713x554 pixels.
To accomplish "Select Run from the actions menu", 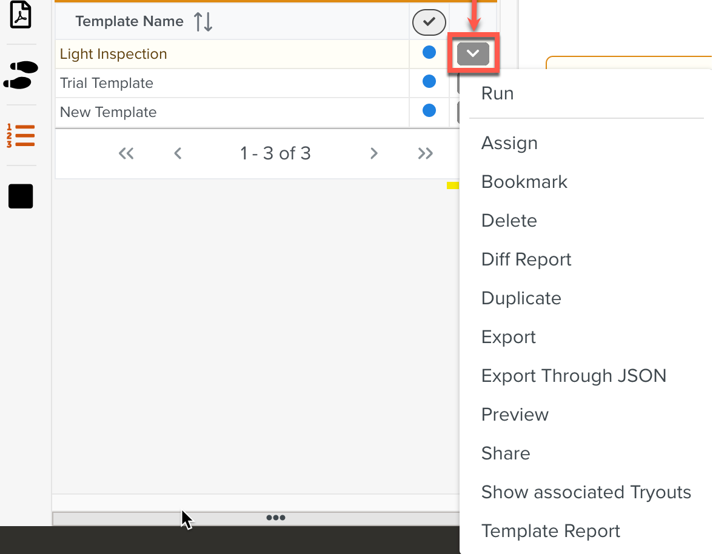I will pos(497,93).
